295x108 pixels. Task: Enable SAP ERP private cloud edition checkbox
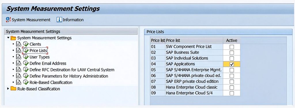pos(232,82)
